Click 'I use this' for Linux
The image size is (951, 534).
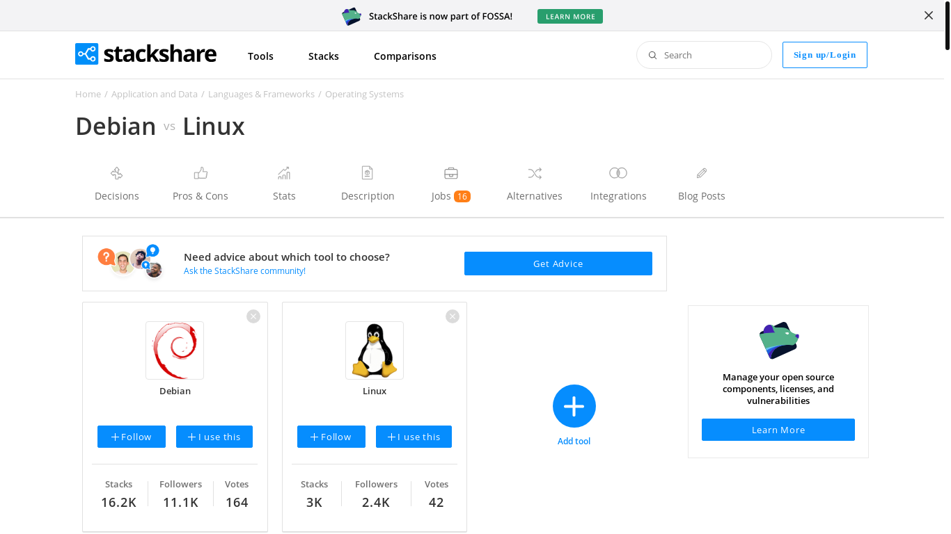pyautogui.click(x=414, y=437)
